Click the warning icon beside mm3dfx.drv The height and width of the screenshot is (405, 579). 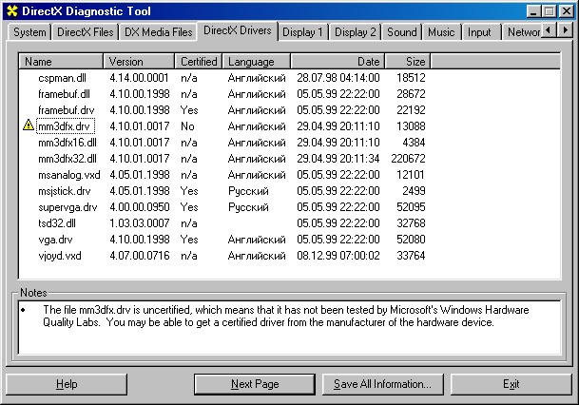pos(29,125)
